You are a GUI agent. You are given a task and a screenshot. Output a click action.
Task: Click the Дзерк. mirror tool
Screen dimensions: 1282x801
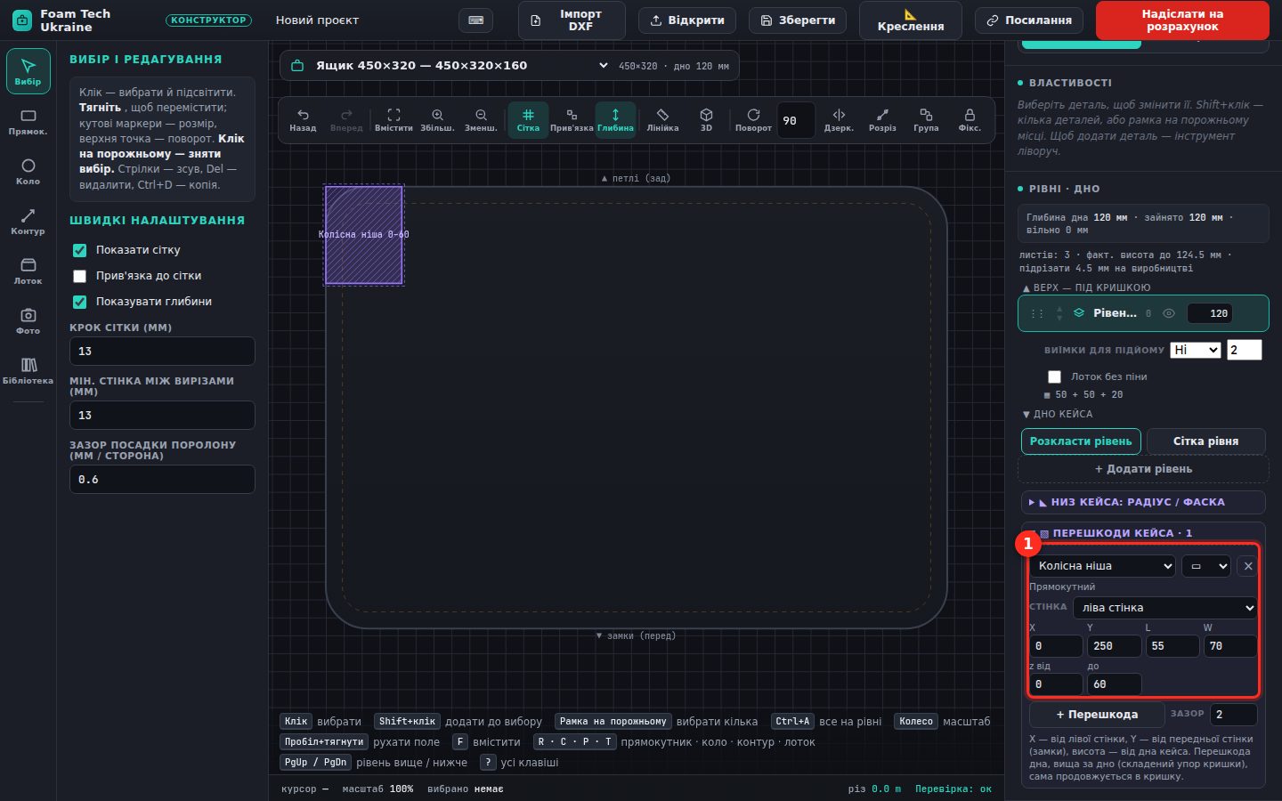839,120
